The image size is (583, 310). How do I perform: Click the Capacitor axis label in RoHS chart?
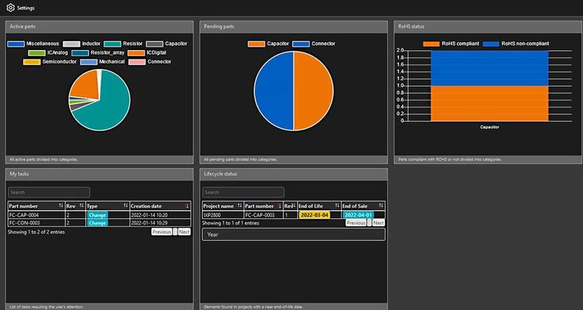489,127
